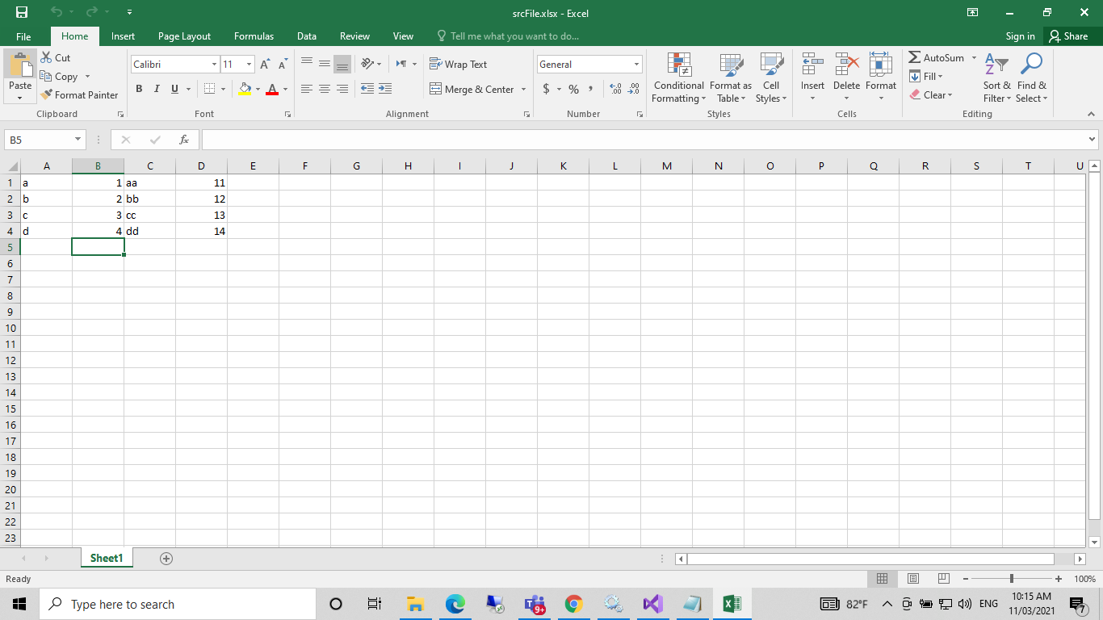Open the Page Layout tab
Image resolution: width=1103 pixels, height=620 pixels.
coord(184,36)
